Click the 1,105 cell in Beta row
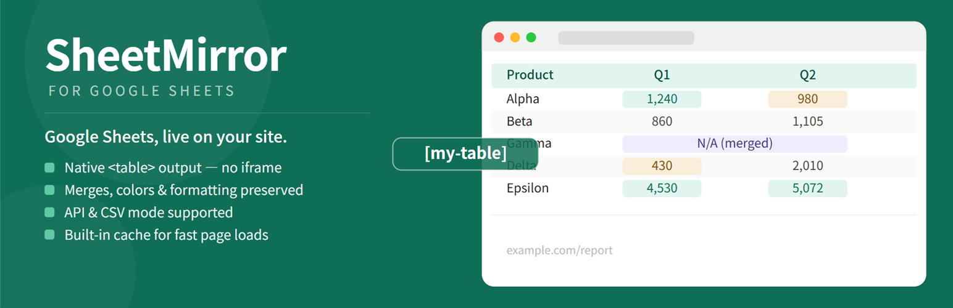Image resolution: width=953 pixels, height=308 pixels. click(807, 121)
